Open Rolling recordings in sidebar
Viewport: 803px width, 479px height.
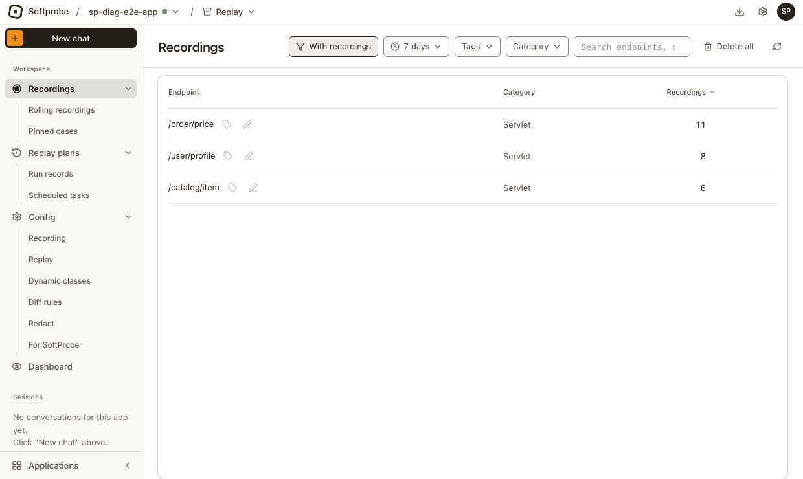tap(62, 110)
